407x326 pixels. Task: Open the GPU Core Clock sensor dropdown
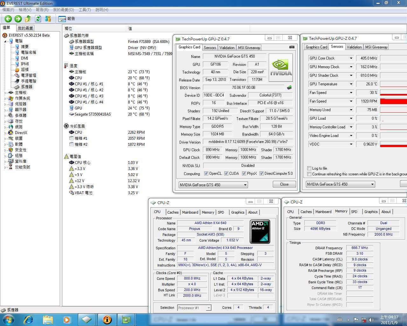click(351, 58)
